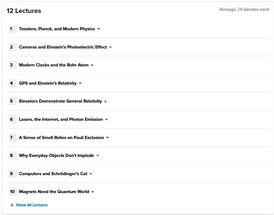
Task: Select lecture number badge 5
Action: pyautogui.click(x=13, y=101)
